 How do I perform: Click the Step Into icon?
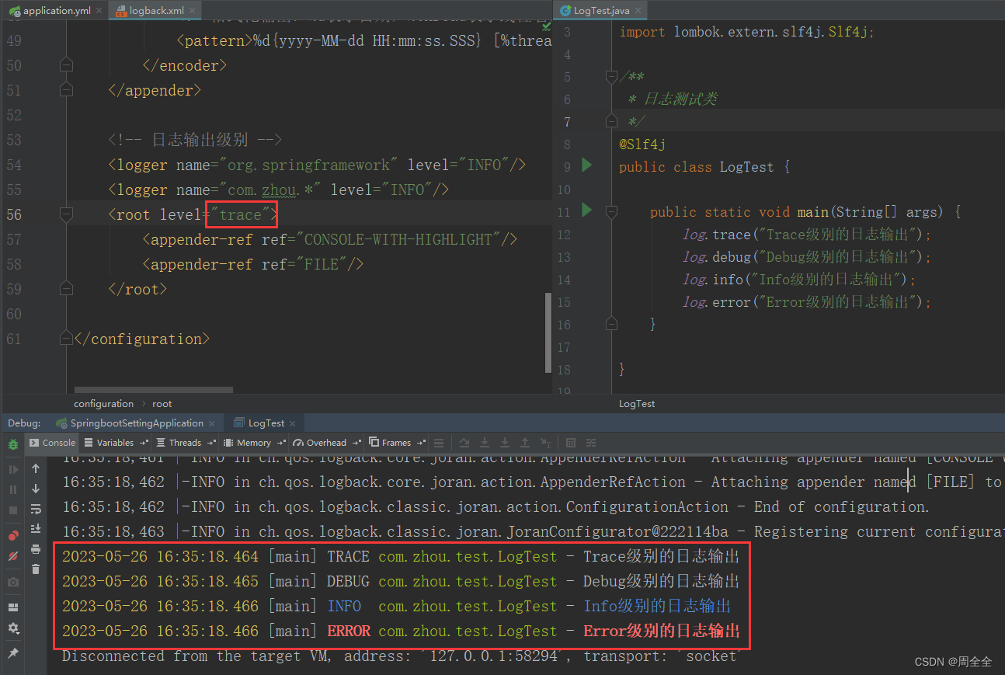coord(485,443)
